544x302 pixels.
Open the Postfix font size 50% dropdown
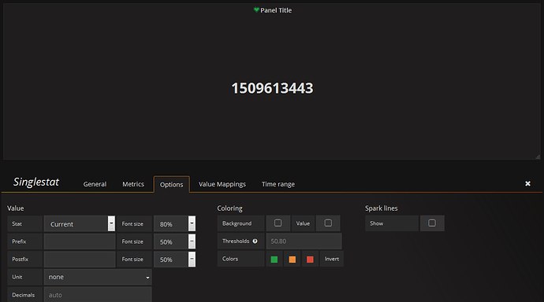(x=174, y=259)
